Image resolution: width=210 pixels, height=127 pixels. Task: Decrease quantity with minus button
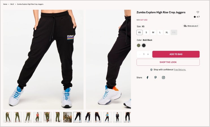click(x=140, y=54)
